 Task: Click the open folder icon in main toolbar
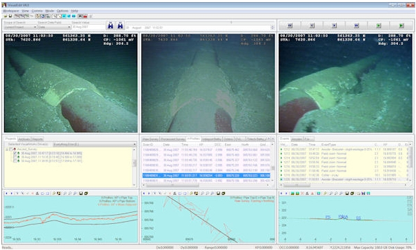pyautogui.click(x=6, y=16)
